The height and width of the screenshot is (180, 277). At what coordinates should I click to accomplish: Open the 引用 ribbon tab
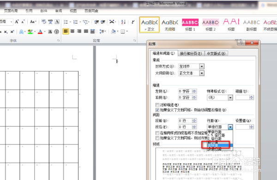click(29, 11)
